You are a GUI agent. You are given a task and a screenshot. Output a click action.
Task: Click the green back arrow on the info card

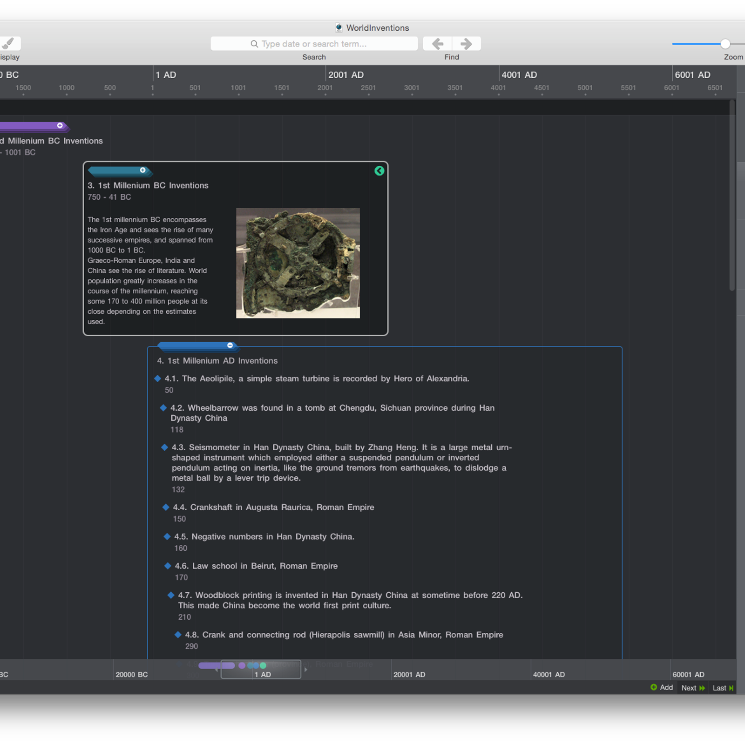click(x=379, y=171)
